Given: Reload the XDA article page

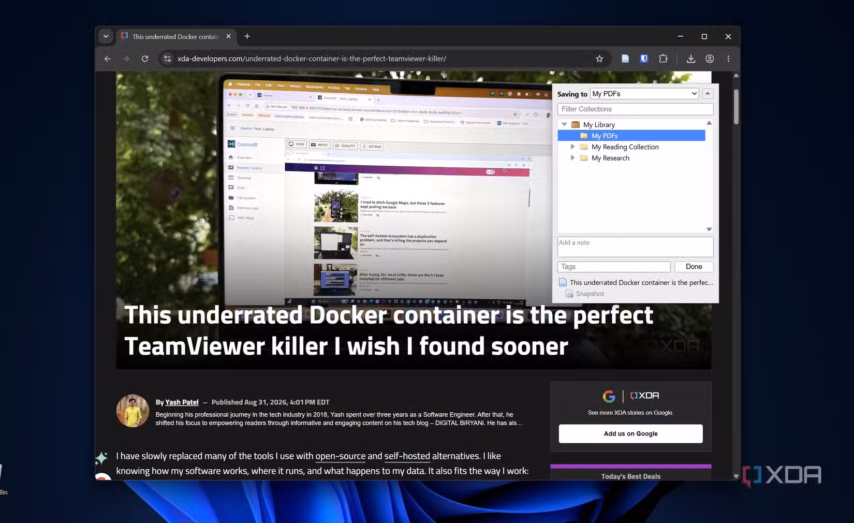Looking at the screenshot, I should click(145, 59).
